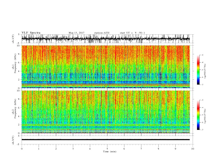The height and width of the screenshot is (167, 217).
Task: Click the log(PSD) label beside the ch.2 color bar
Action: [x=205, y=116]
